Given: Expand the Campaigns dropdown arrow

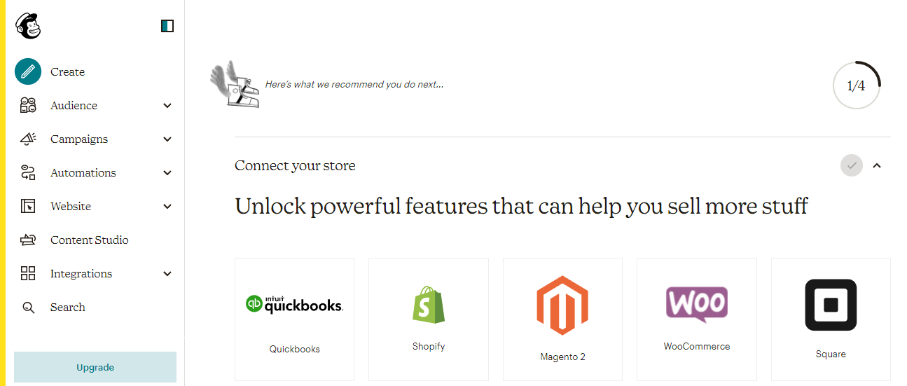Looking at the screenshot, I should [167, 139].
